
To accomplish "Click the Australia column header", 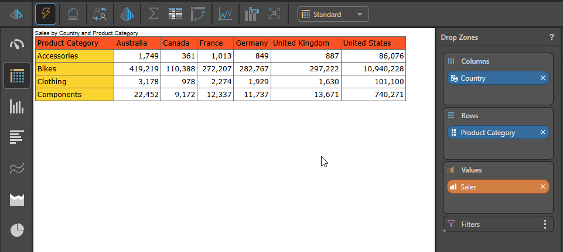I will pyautogui.click(x=138, y=43).
